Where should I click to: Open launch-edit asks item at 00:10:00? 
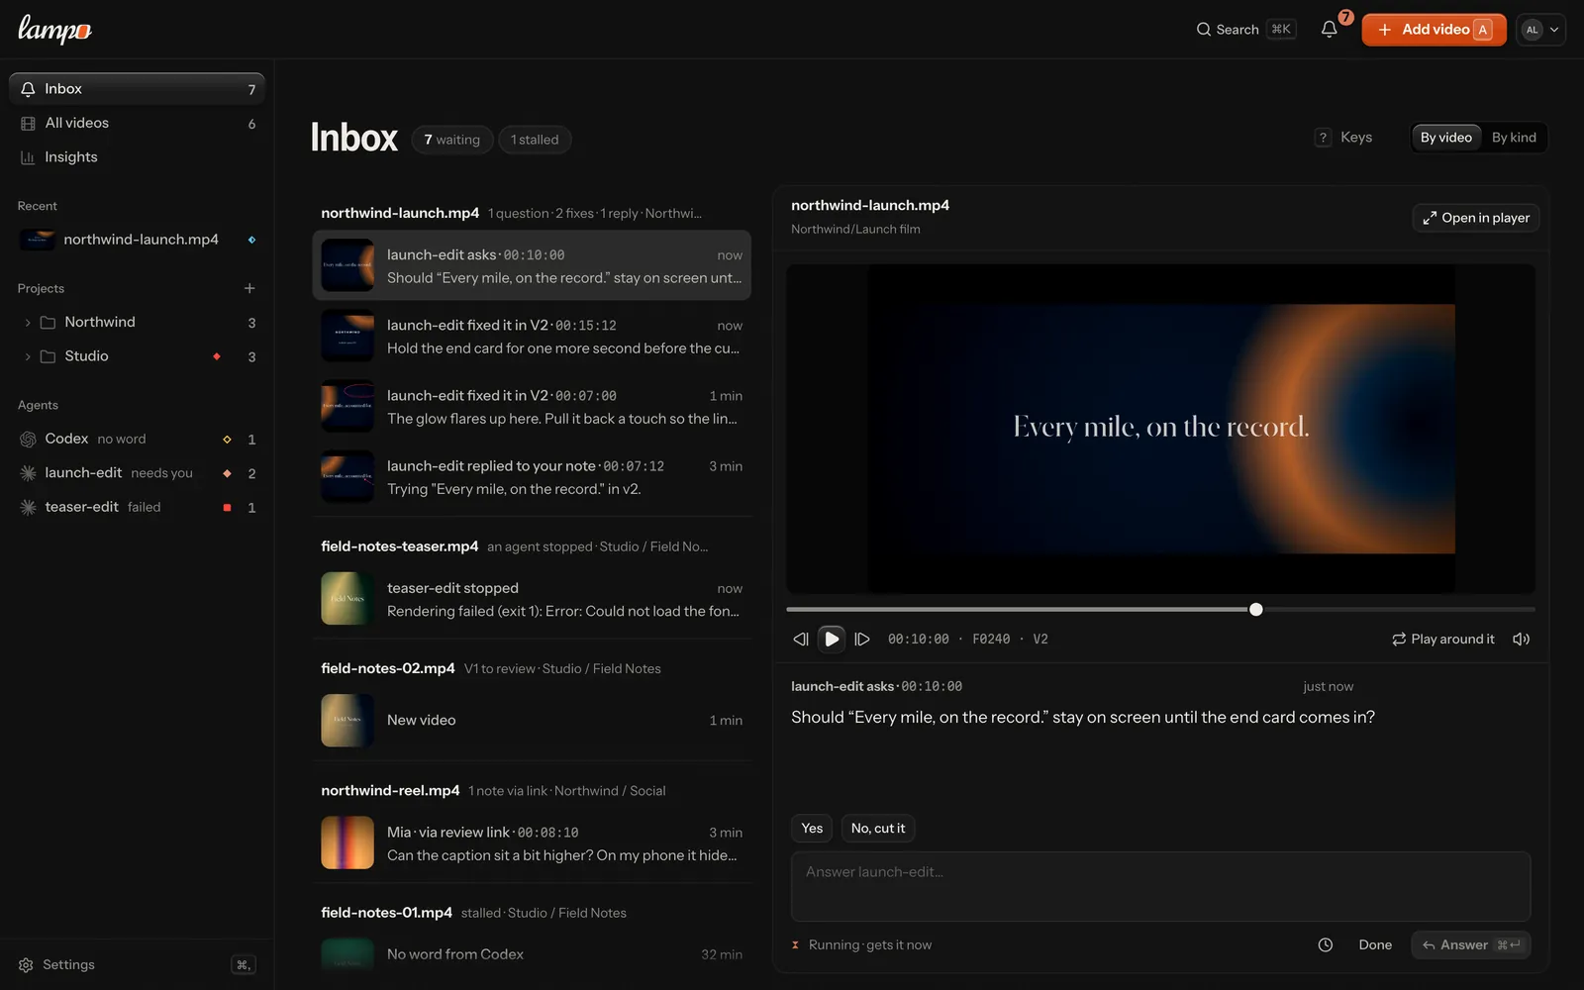pyautogui.click(x=532, y=265)
